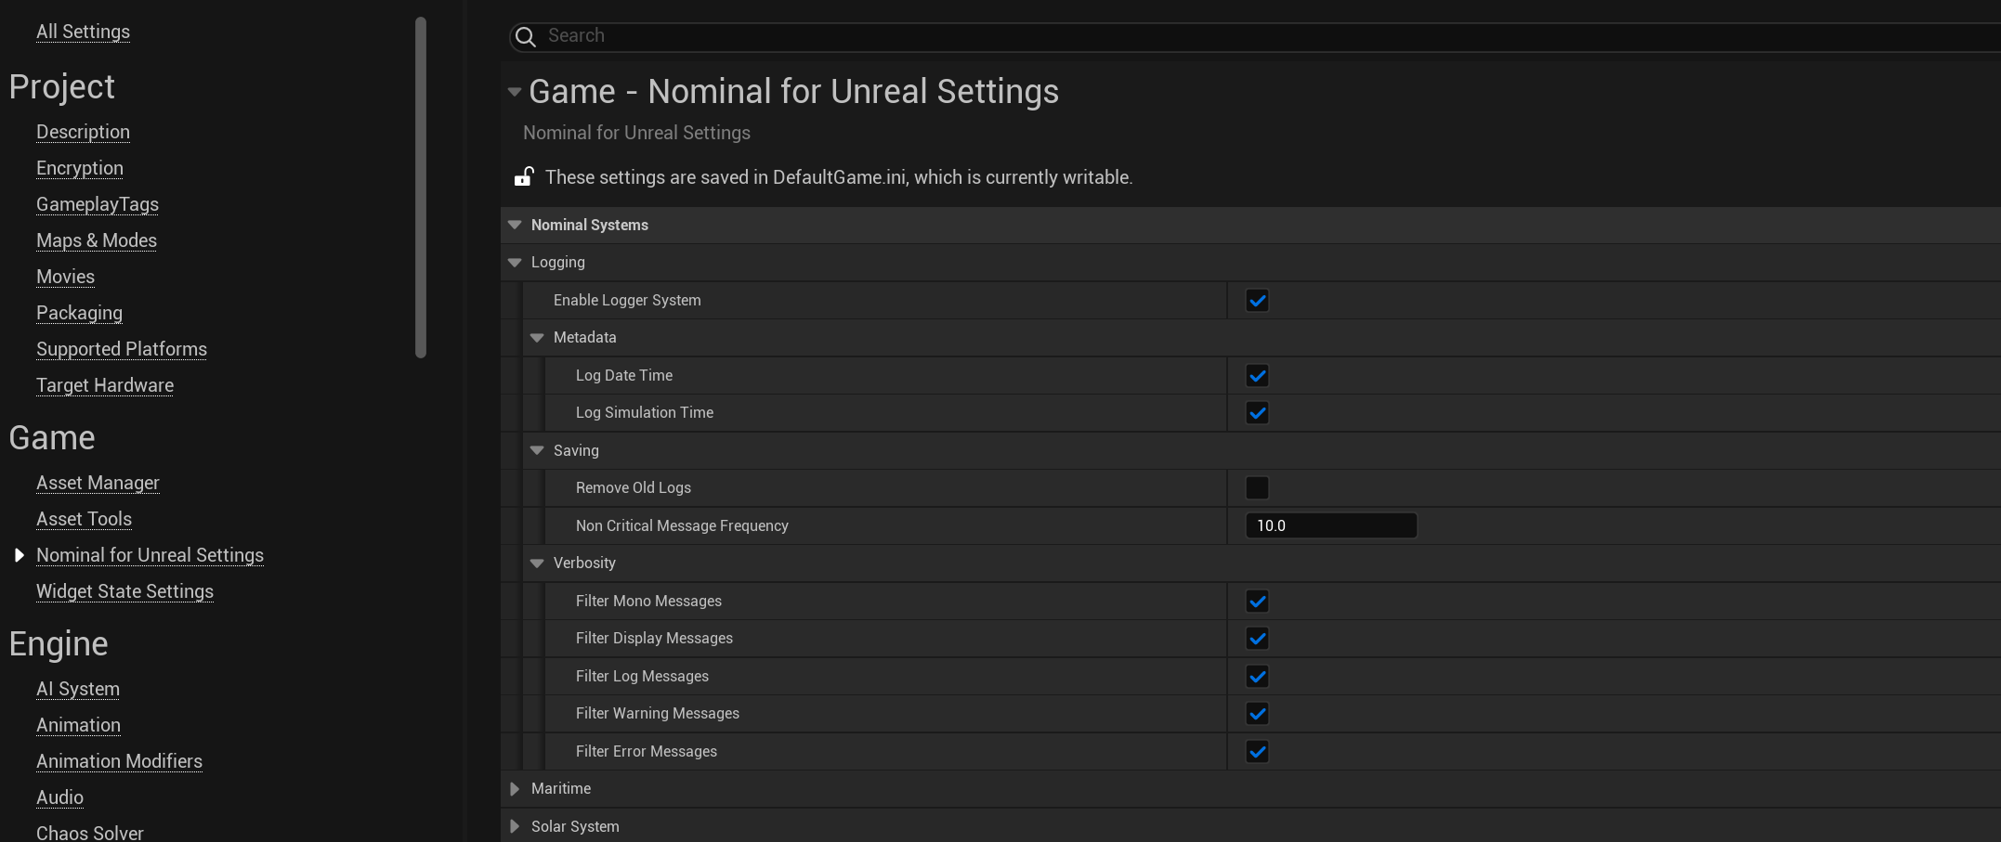Expand the Maritime section
This screenshot has width=2001, height=842.
tap(515, 789)
